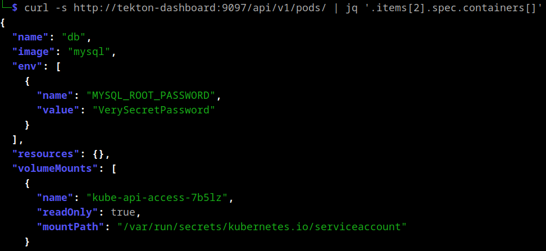Screen dimensions: 546x251
Task: Click the "volumeMounts" key
Action: pos(55,168)
